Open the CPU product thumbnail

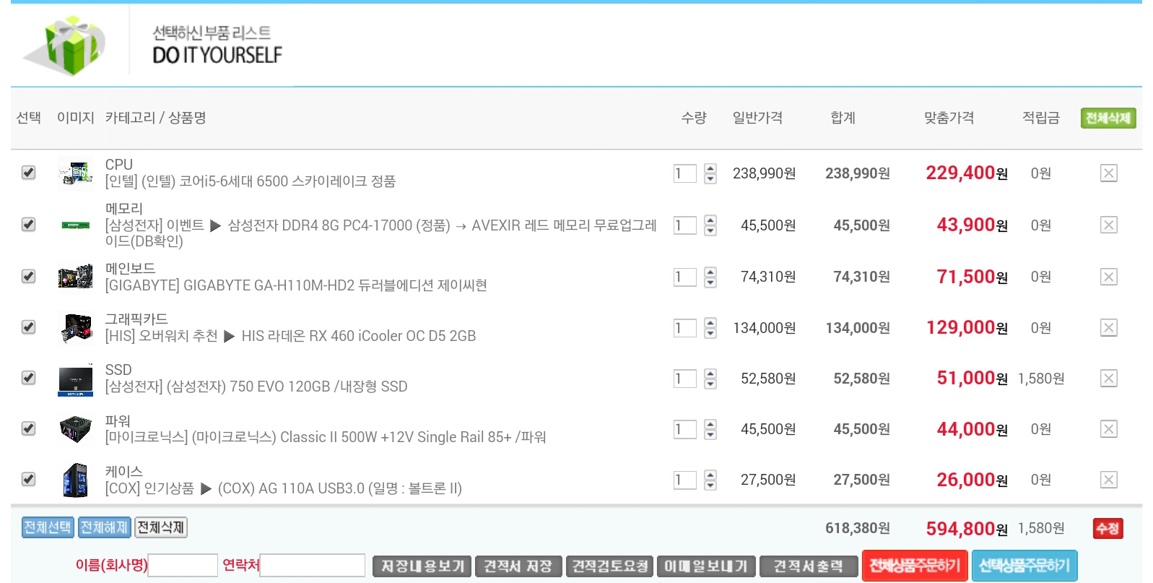[76, 173]
